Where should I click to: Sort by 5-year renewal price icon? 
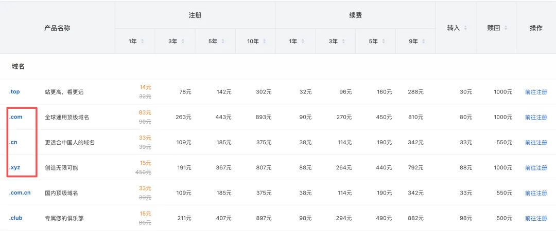[x=383, y=42]
